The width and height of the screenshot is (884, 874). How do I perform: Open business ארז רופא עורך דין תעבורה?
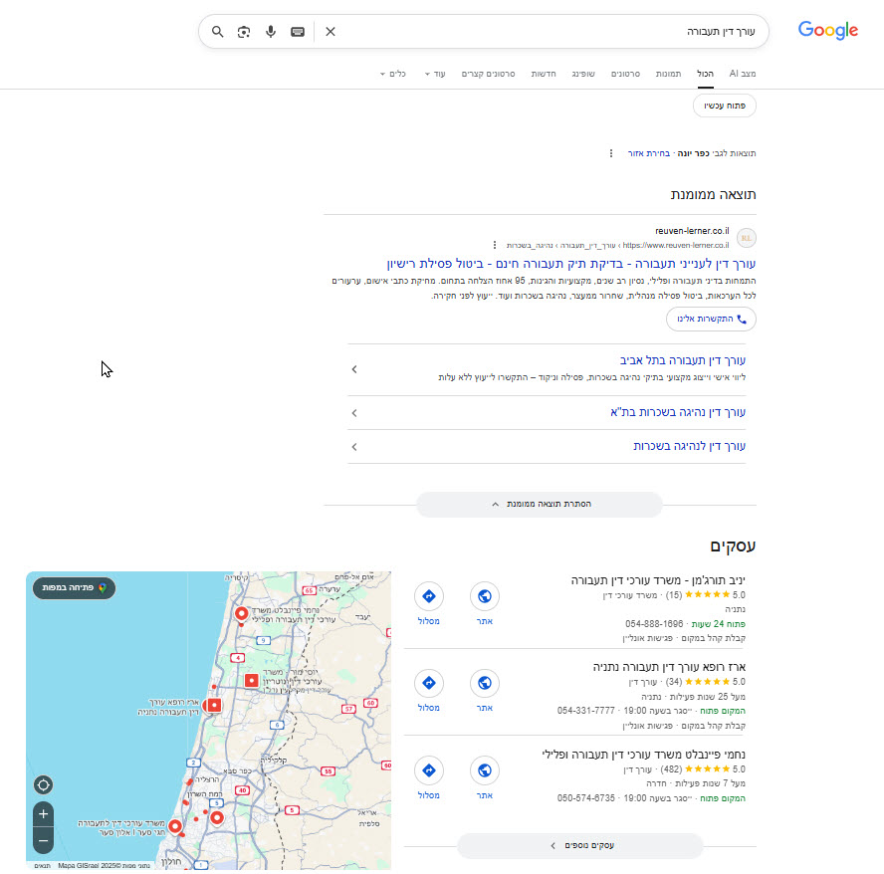click(669, 667)
